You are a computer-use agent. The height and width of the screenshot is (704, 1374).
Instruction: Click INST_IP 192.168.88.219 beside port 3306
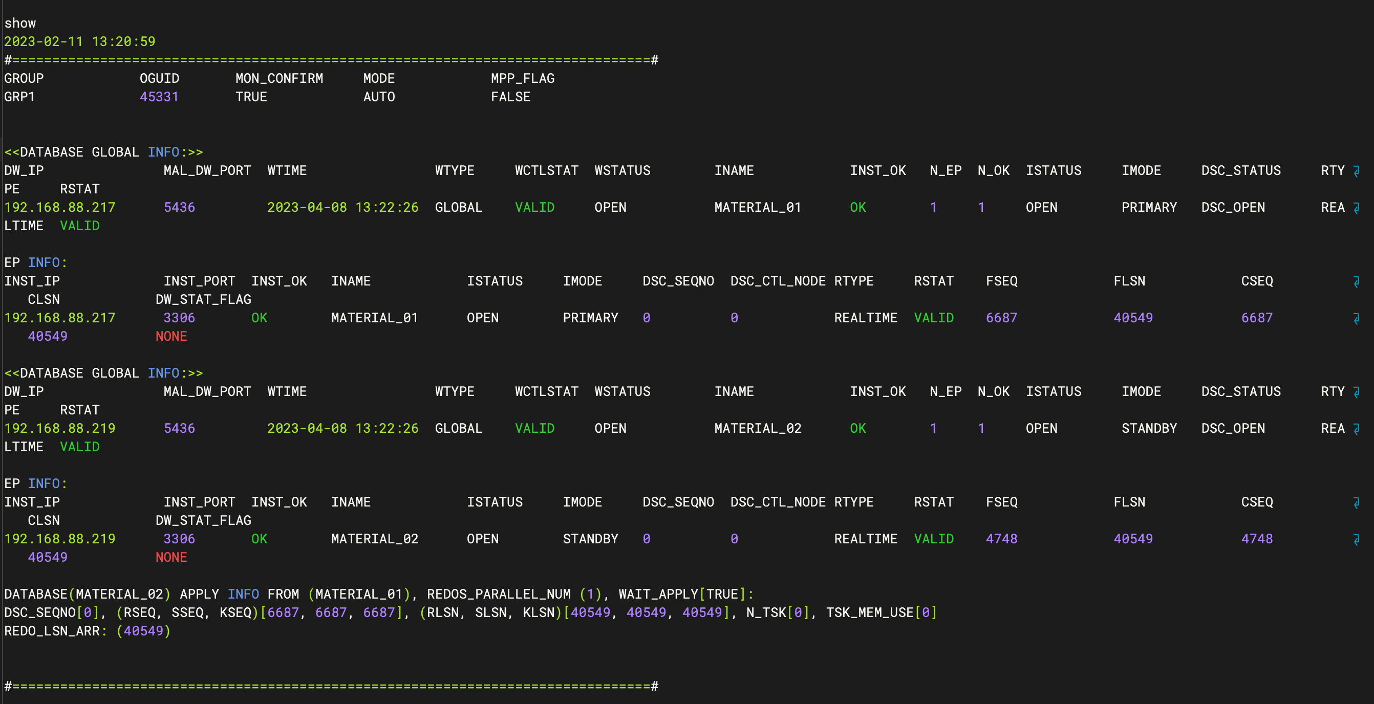(x=60, y=539)
